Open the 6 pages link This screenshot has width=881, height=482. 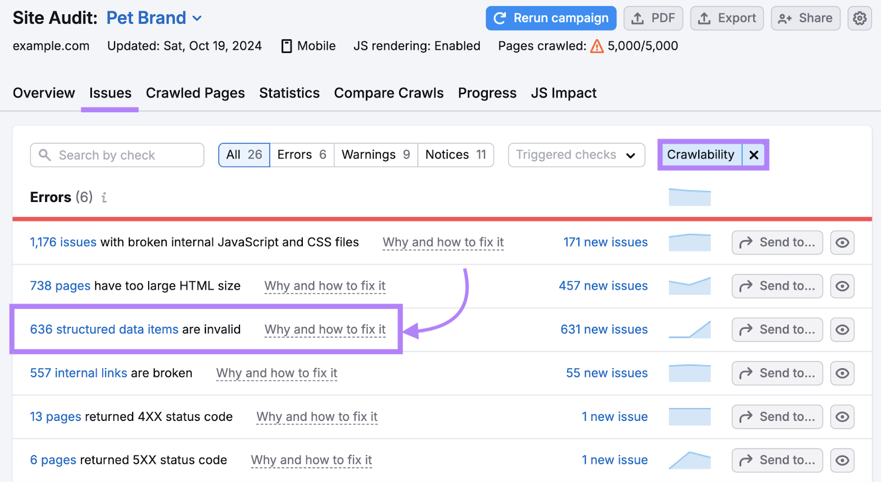coord(53,460)
